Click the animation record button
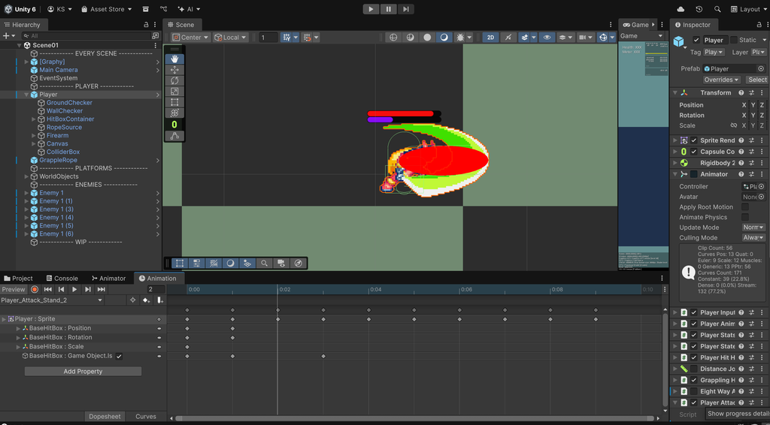This screenshot has width=770, height=425. click(x=35, y=289)
